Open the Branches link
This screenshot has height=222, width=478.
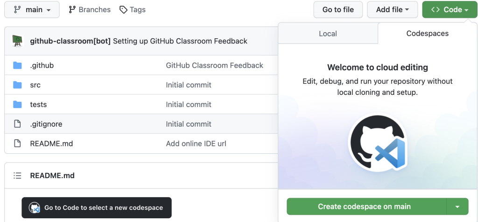pyautogui.click(x=89, y=9)
